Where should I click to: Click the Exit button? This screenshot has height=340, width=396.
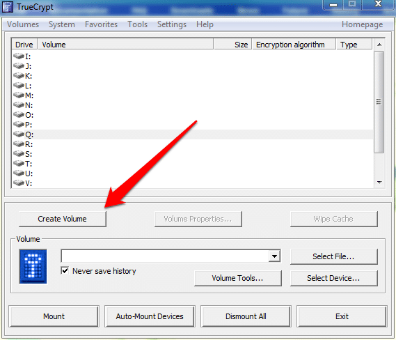click(342, 316)
